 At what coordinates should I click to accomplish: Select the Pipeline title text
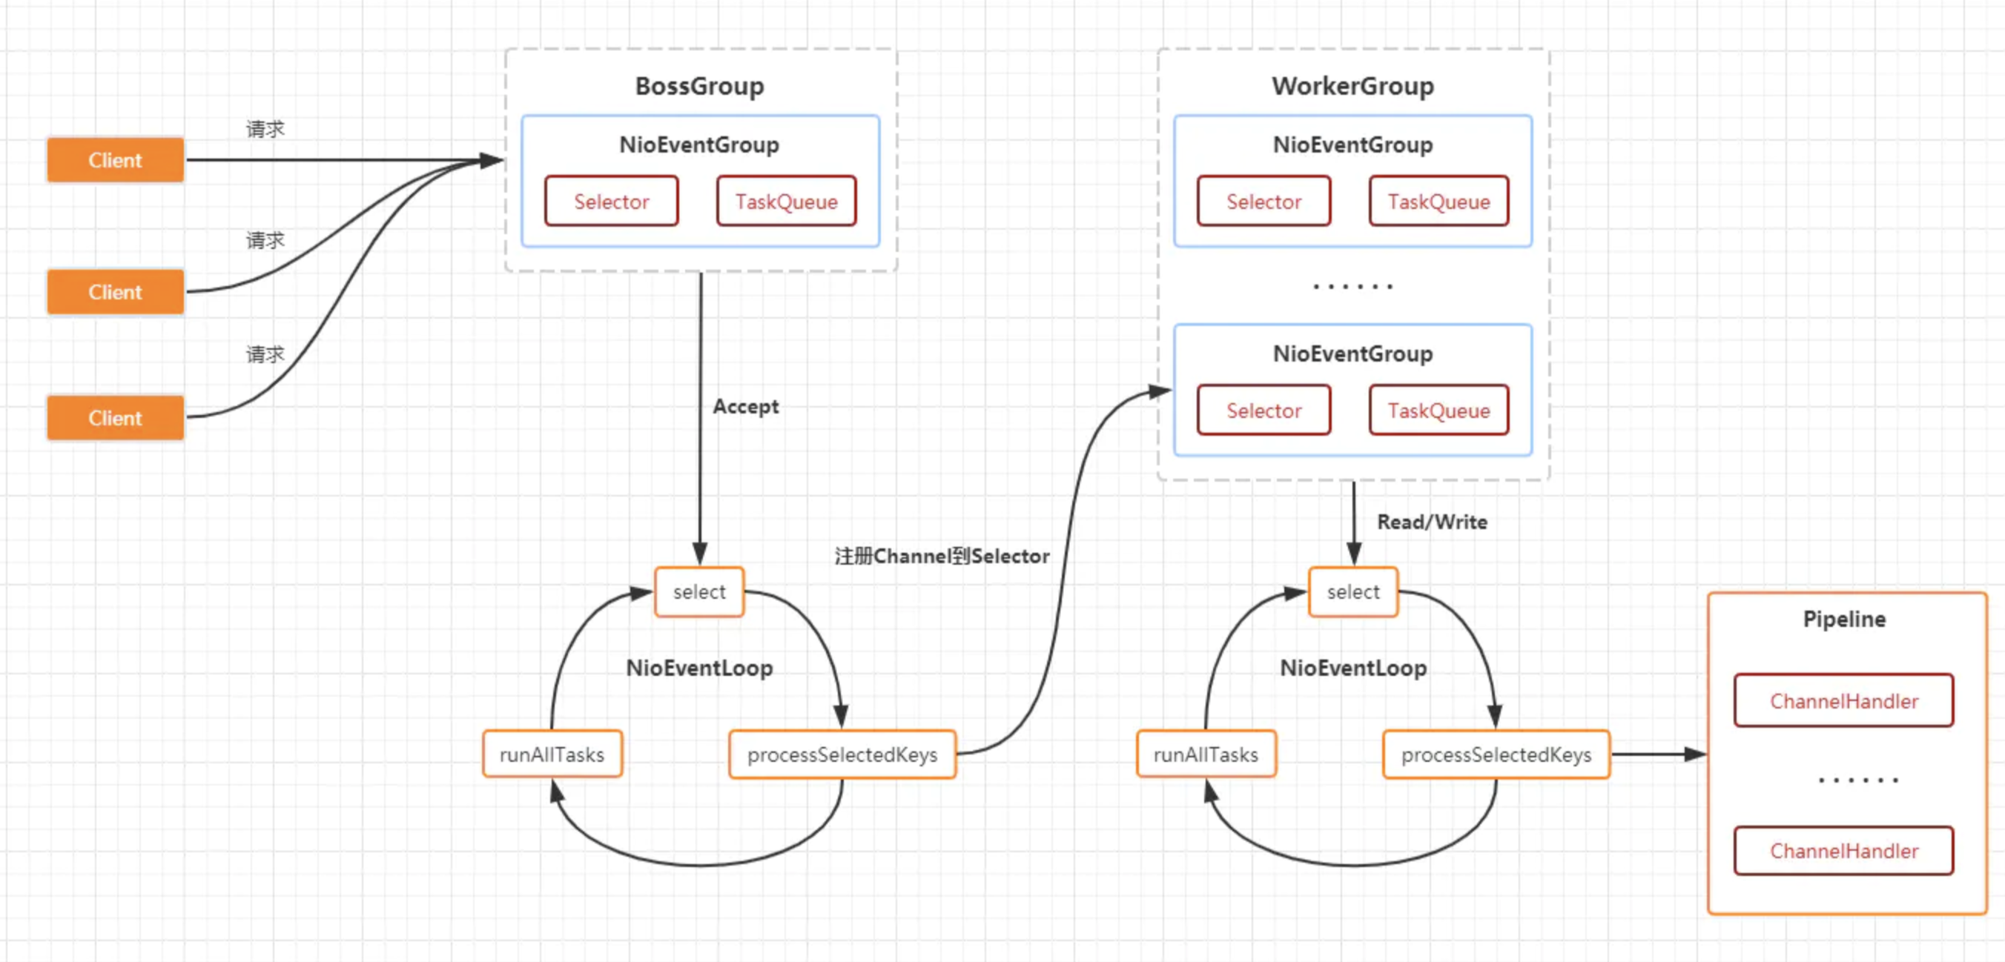[x=1844, y=619]
